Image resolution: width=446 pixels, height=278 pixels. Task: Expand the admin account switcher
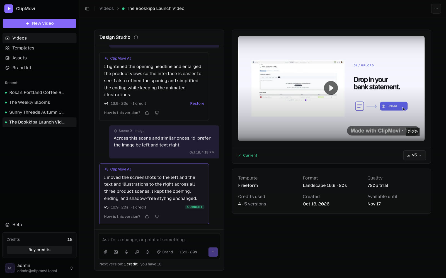71,268
